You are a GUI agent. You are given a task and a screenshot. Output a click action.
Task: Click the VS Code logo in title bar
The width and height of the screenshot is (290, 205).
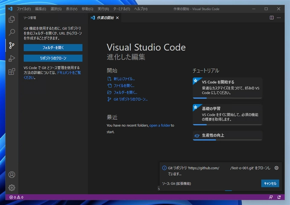point(10,9)
